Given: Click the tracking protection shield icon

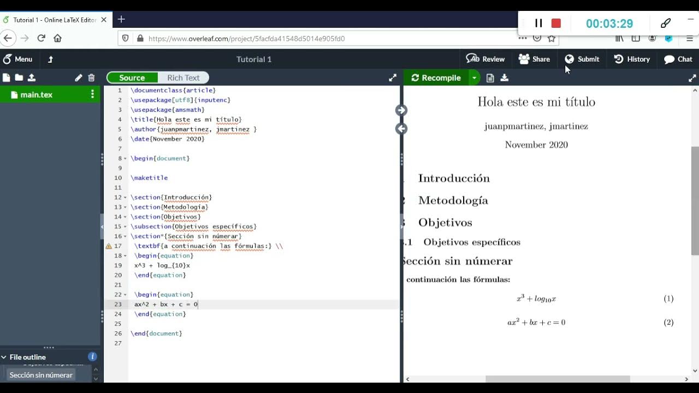Looking at the screenshot, I should (x=126, y=39).
